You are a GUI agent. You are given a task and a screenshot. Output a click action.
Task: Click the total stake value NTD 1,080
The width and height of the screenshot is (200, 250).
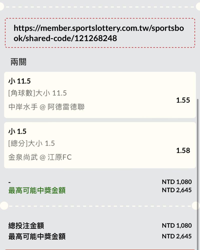coord(177,225)
